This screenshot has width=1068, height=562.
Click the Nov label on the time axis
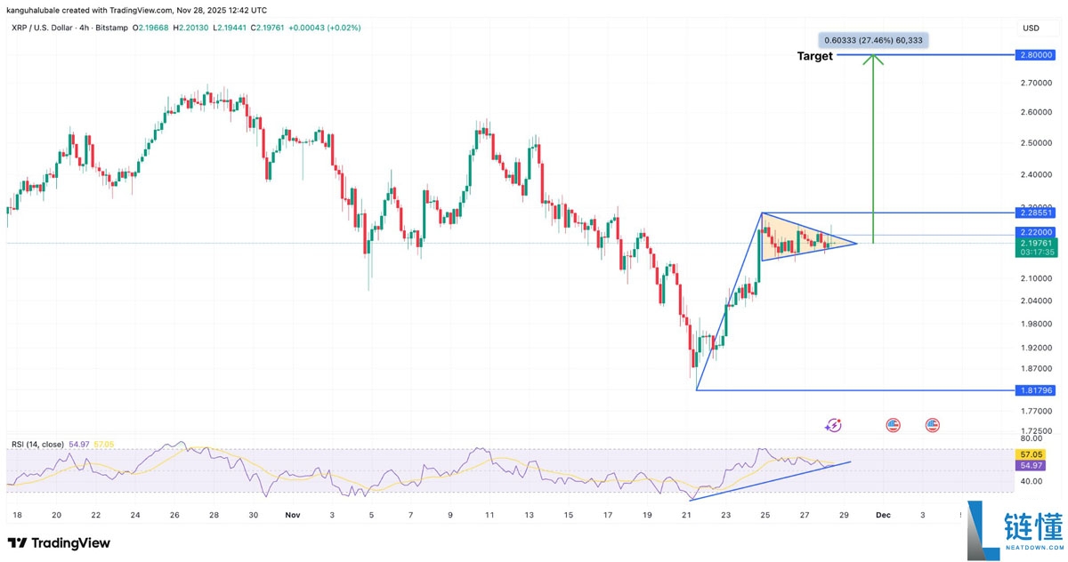click(x=292, y=514)
